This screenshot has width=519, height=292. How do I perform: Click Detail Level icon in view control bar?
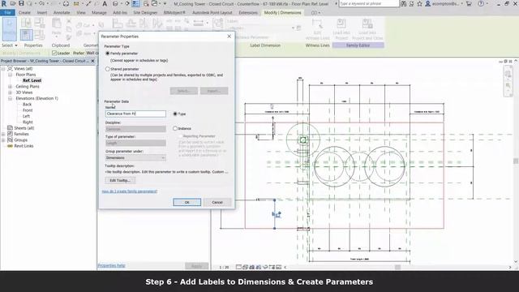point(238,267)
